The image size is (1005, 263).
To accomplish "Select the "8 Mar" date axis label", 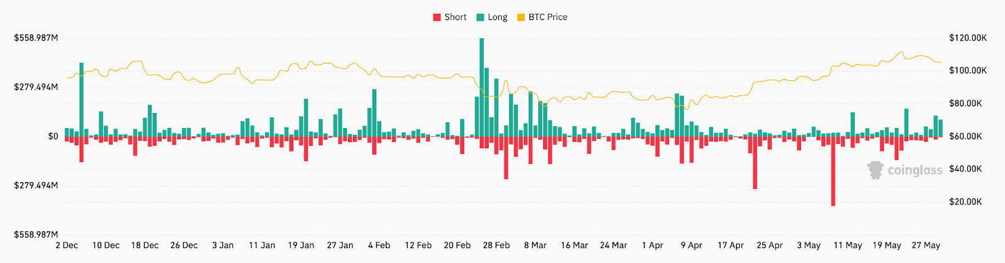I will (x=535, y=245).
